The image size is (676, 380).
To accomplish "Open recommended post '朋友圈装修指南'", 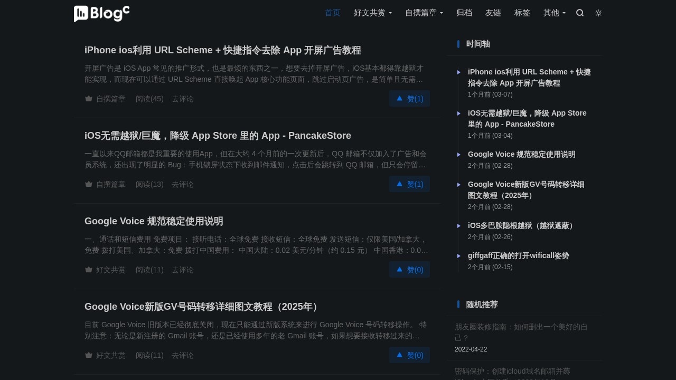I will point(521,332).
